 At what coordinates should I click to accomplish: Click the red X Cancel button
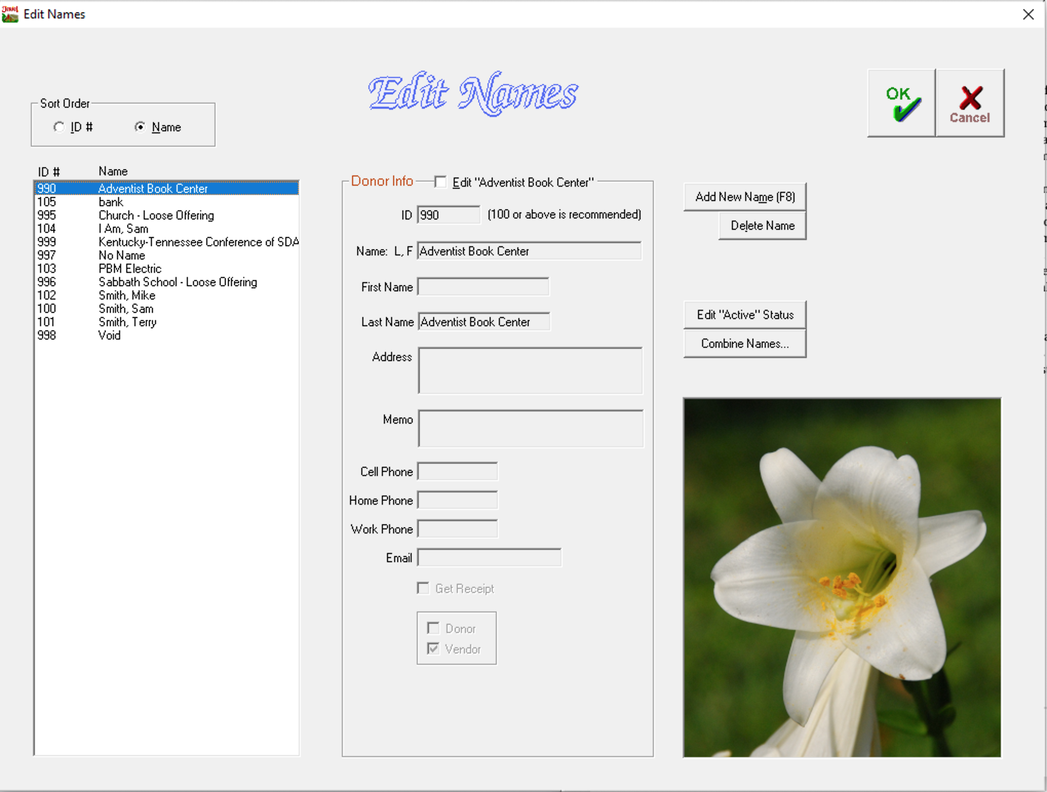970,103
